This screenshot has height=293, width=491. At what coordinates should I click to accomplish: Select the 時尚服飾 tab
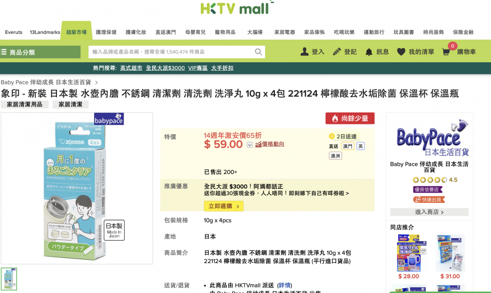click(434, 32)
